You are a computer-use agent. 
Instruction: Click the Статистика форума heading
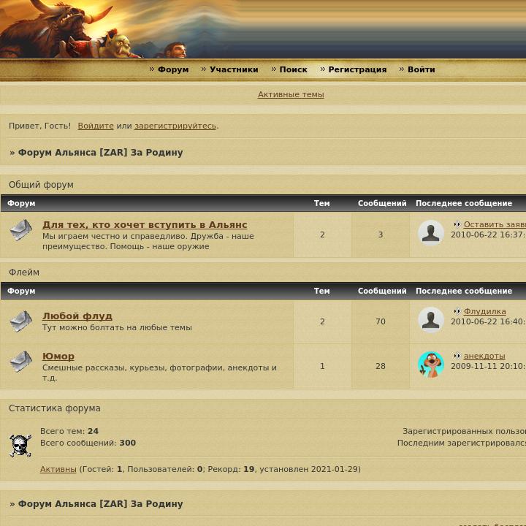[54, 408]
